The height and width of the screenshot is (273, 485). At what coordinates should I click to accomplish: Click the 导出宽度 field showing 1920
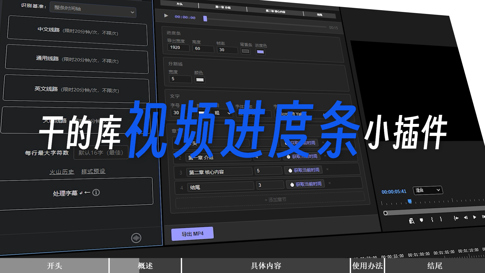[178, 48]
